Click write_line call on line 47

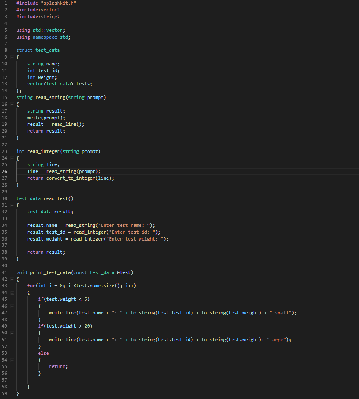pos(173,313)
